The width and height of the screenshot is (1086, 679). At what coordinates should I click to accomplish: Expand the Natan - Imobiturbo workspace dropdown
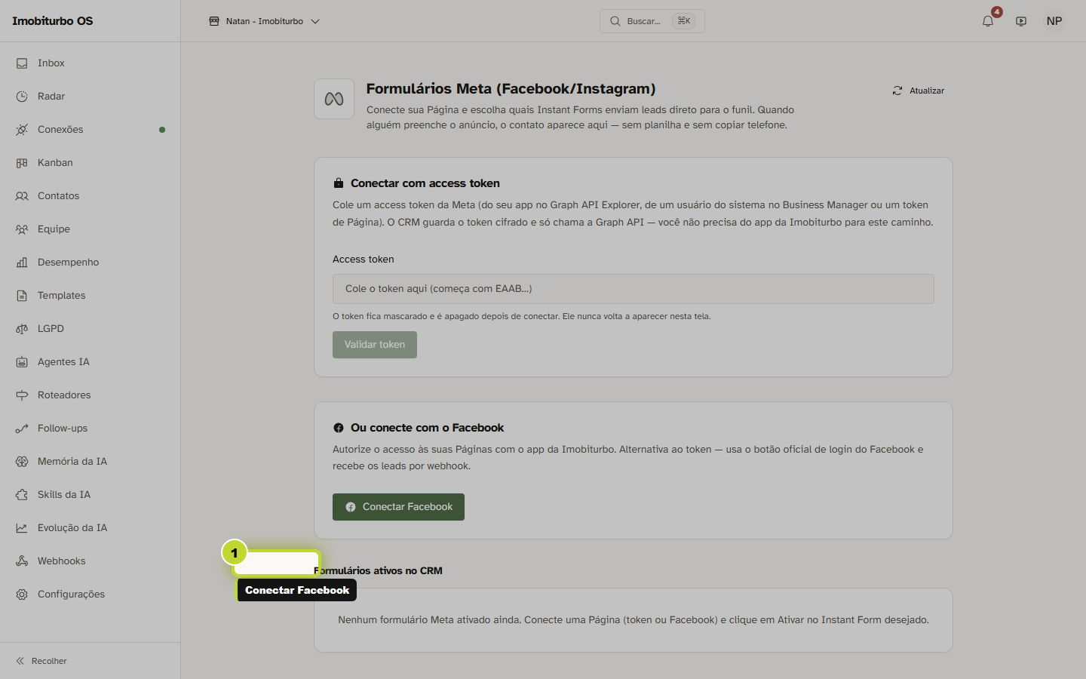264,21
